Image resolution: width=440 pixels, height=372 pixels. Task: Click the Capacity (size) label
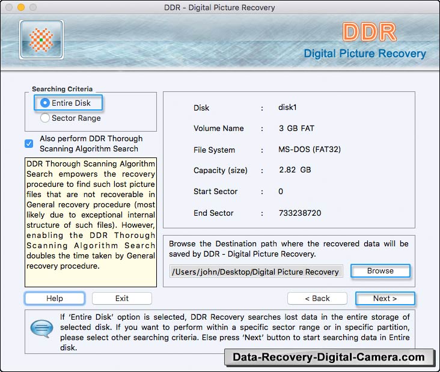click(221, 170)
